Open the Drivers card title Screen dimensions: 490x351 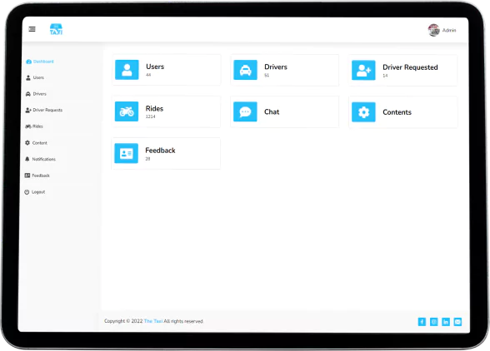[x=276, y=67]
